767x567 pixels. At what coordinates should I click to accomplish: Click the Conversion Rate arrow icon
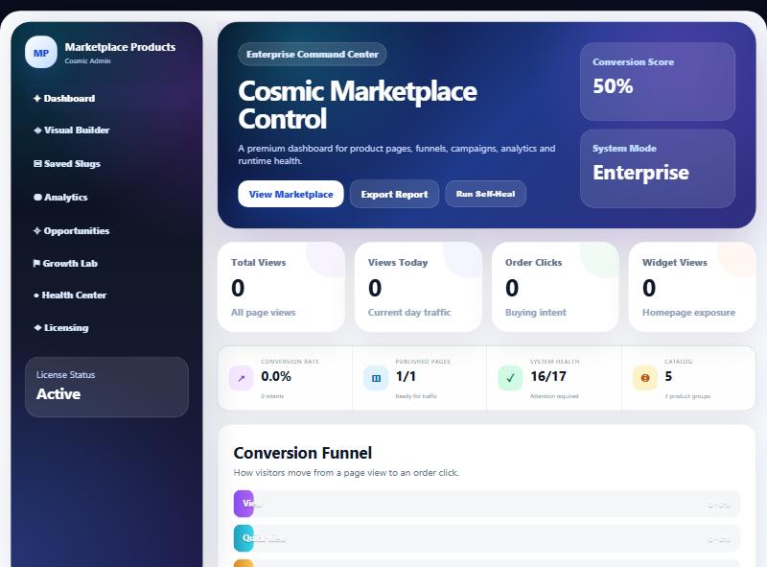[x=242, y=378]
